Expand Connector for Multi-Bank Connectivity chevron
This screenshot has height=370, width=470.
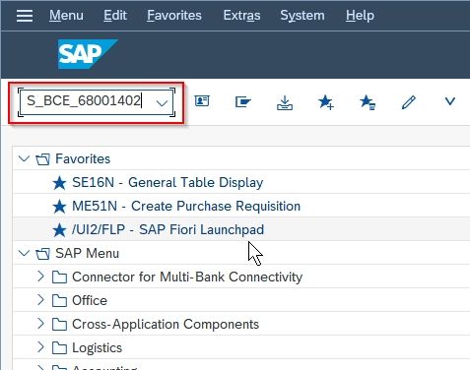[40, 277]
